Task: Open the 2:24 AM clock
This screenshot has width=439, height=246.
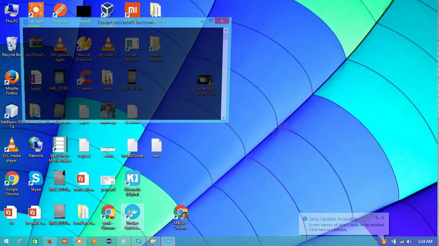Action: (425, 242)
